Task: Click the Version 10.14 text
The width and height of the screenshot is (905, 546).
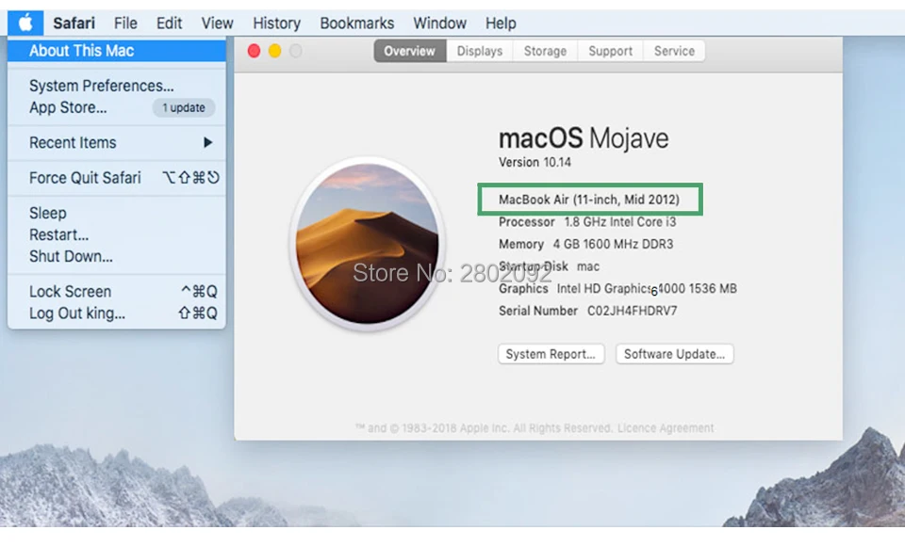Action: pyautogui.click(x=535, y=162)
